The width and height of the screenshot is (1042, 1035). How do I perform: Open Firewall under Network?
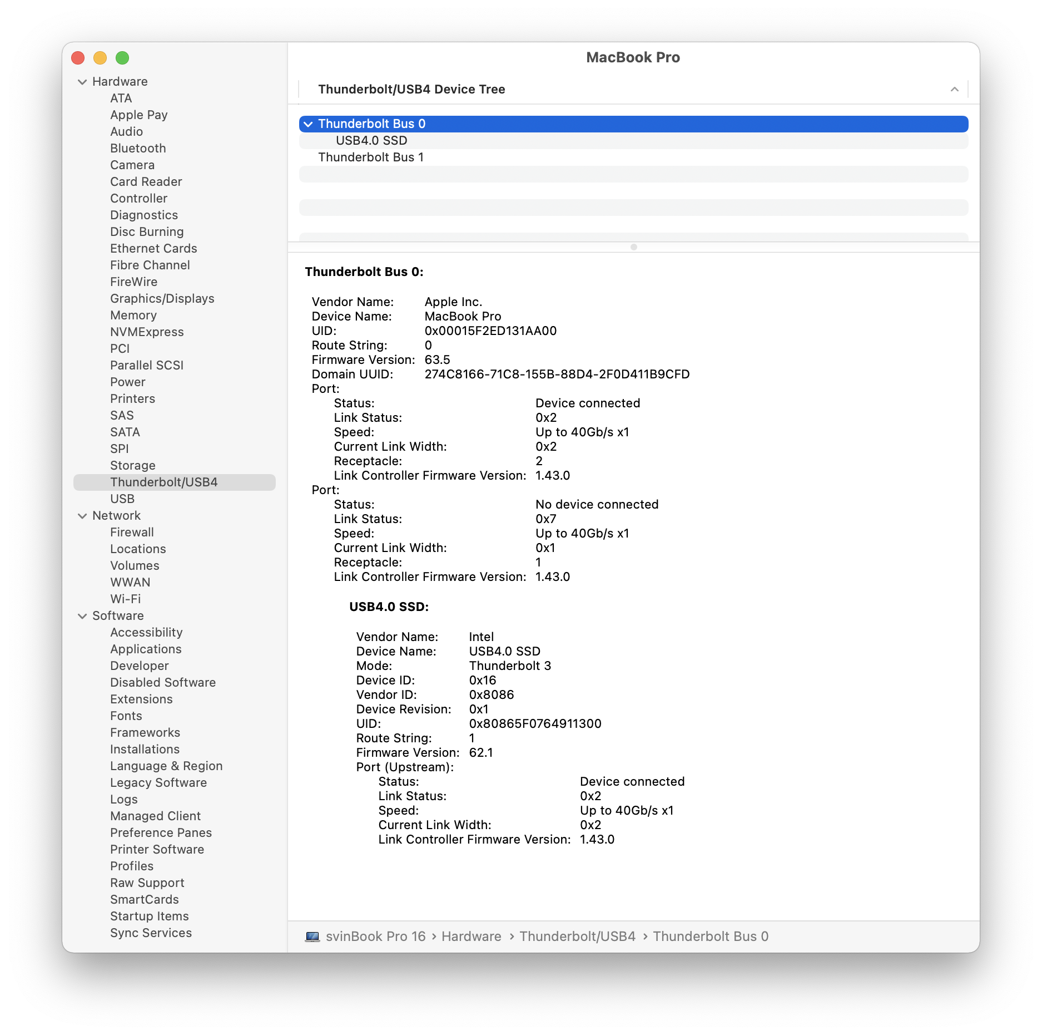pos(132,533)
